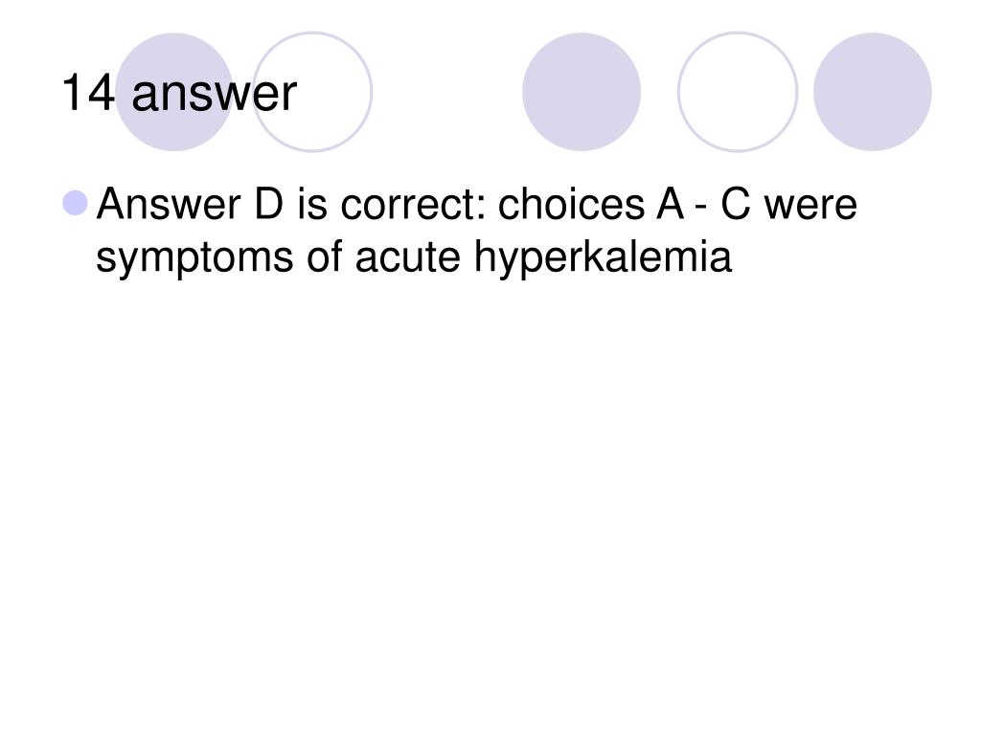Select the word 'were' ending the first line
Screen dimensions: 981x735
coord(810,207)
